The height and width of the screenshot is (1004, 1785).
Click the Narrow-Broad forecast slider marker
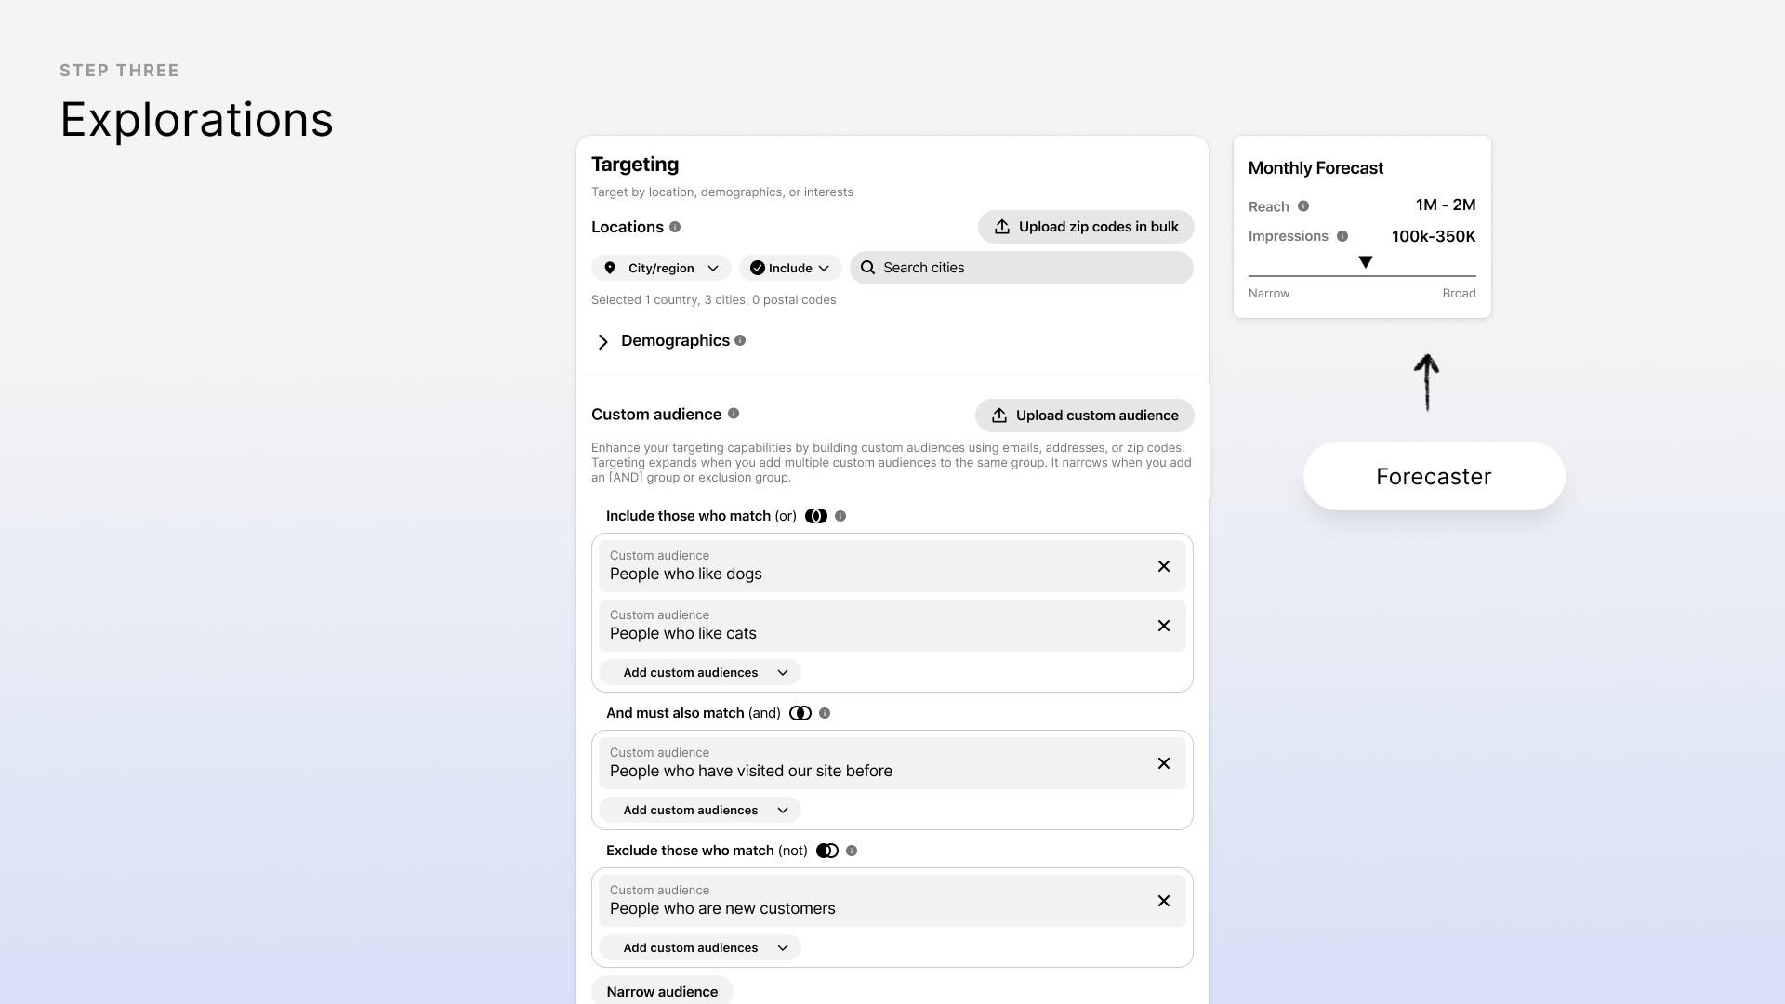tap(1365, 263)
